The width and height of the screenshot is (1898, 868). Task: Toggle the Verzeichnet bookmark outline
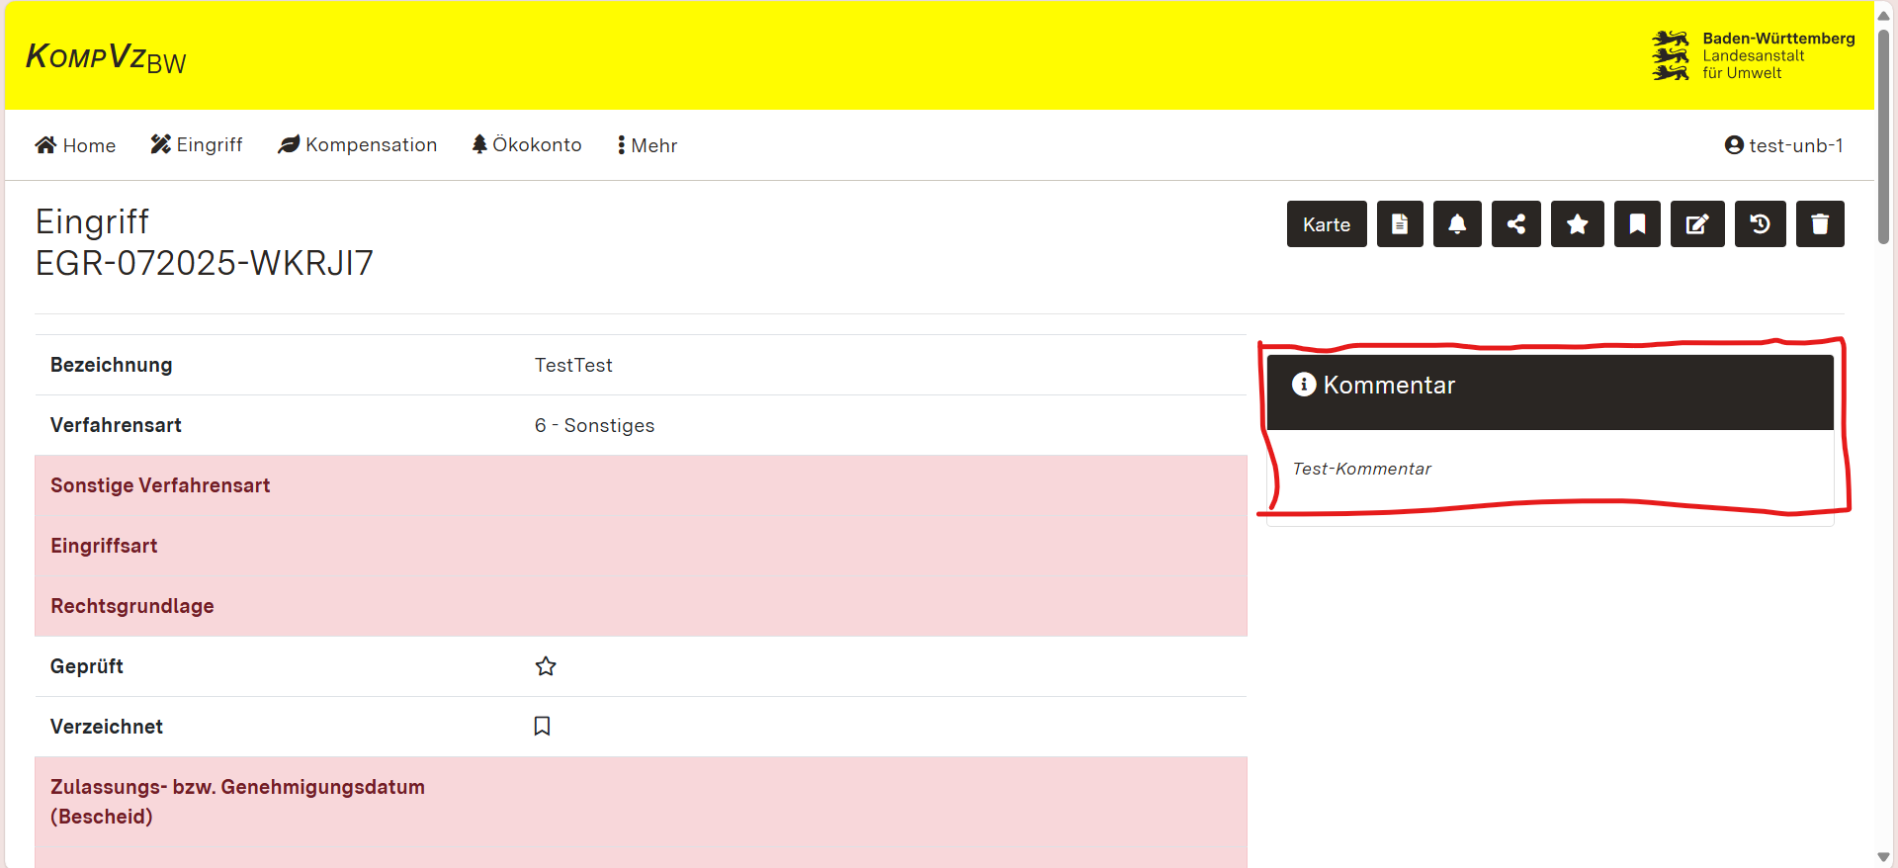click(x=542, y=727)
